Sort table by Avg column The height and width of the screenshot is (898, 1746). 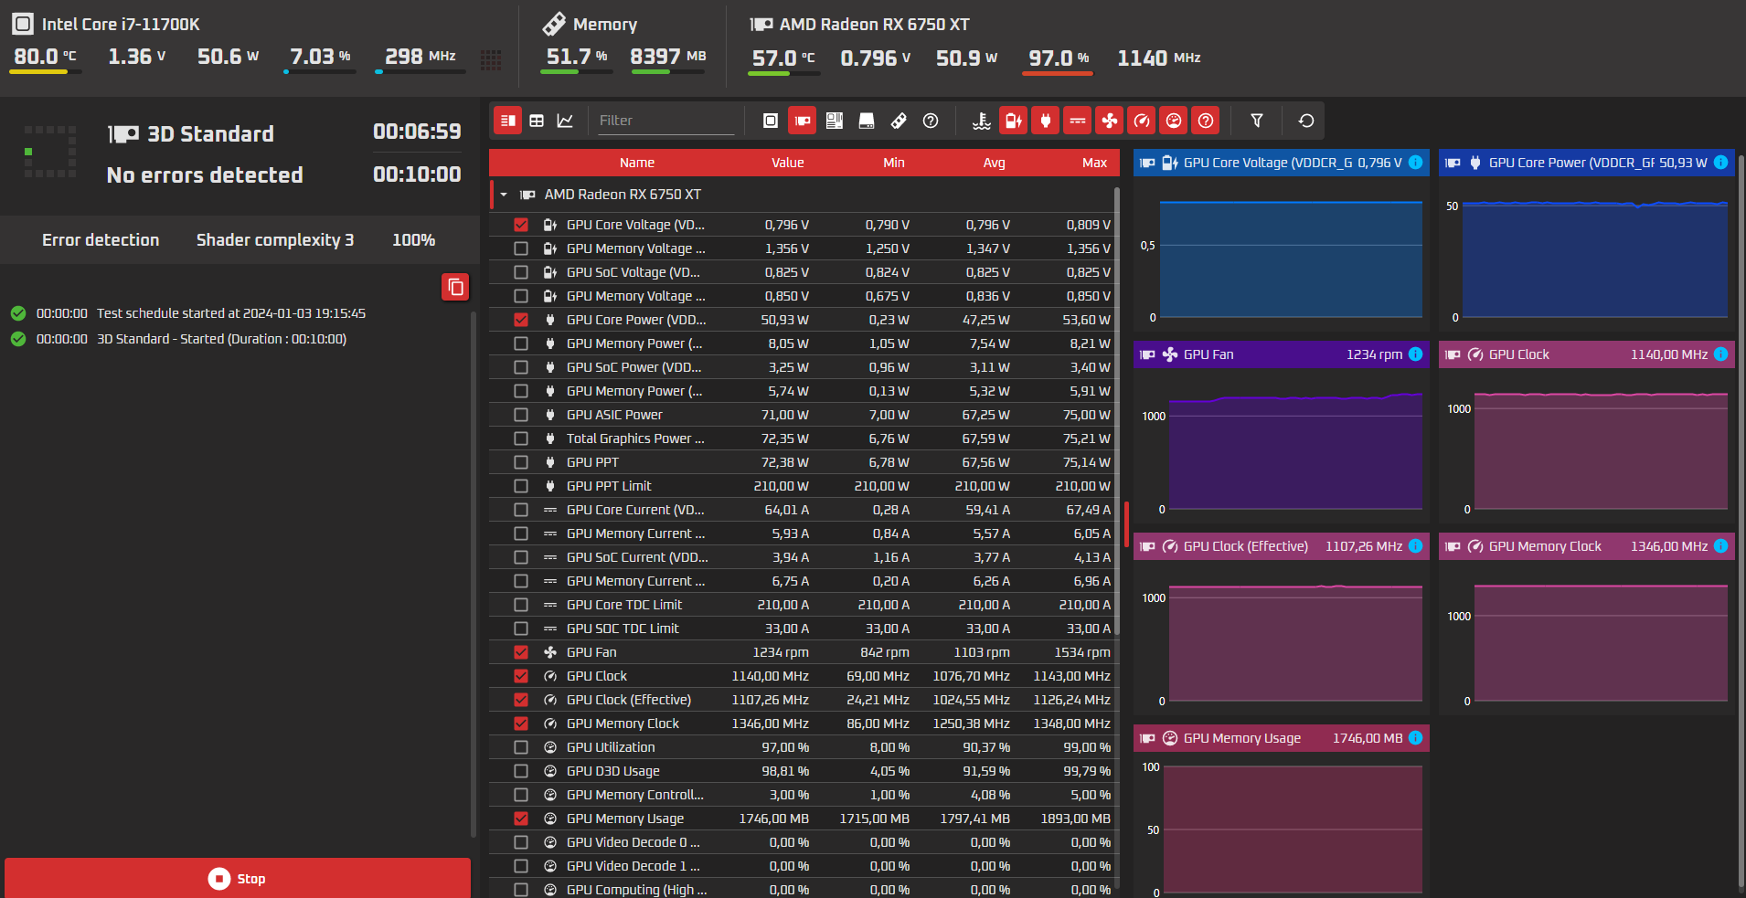coord(995,163)
